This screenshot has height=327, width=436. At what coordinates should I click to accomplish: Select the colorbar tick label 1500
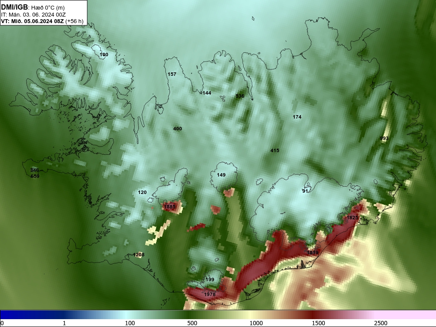pyautogui.click(x=318, y=323)
